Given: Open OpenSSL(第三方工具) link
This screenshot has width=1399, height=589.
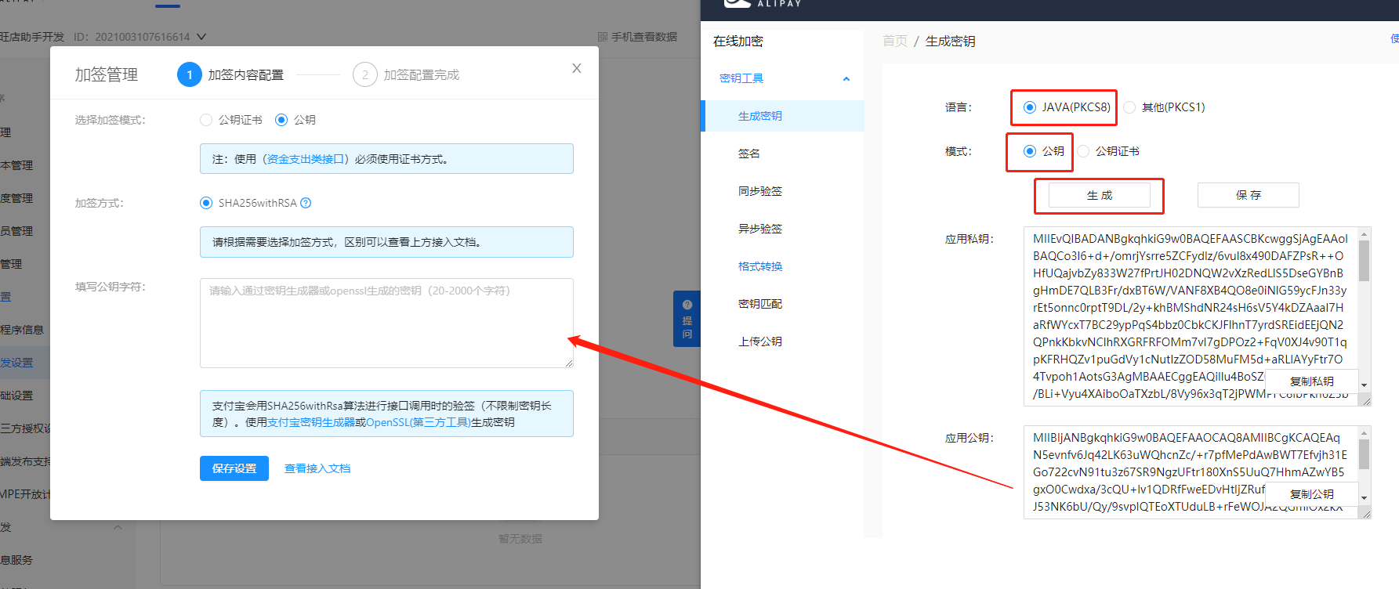Looking at the screenshot, I should click(x=419, y=422).
